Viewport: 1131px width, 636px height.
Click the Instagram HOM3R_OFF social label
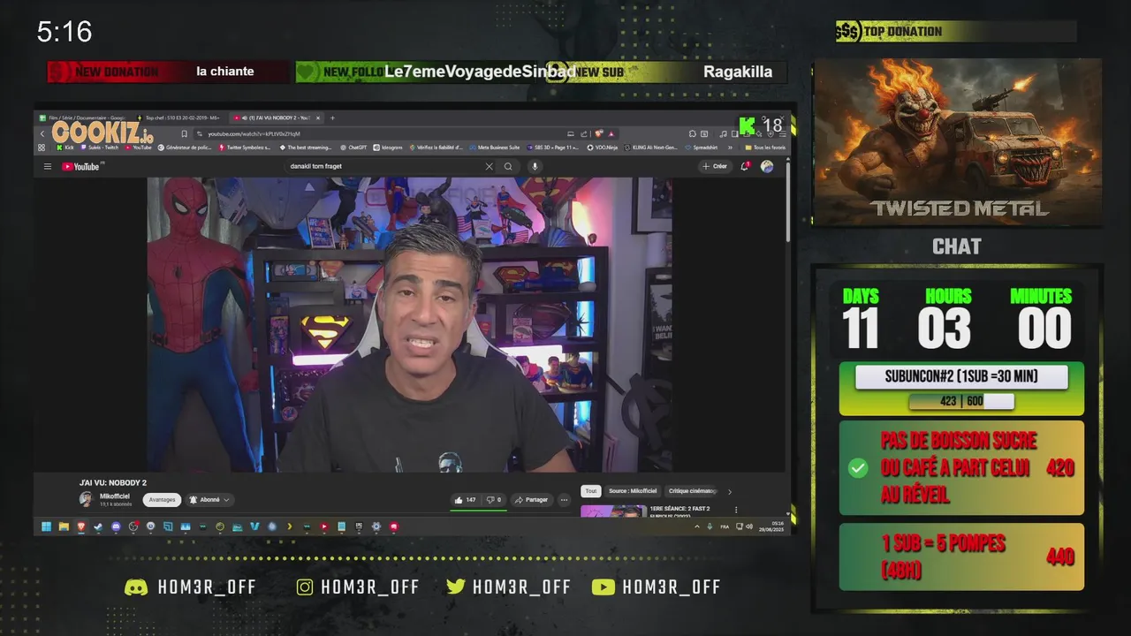coord(358,587)
